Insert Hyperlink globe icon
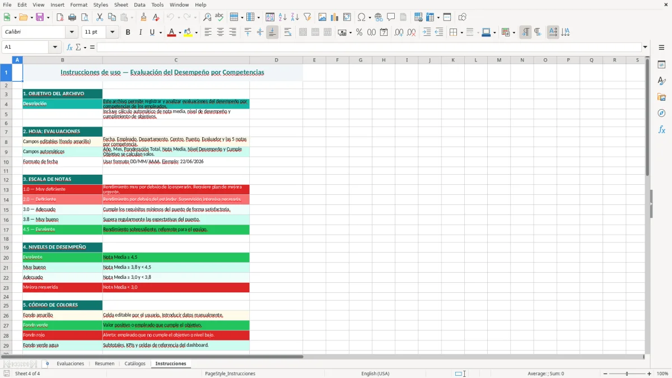This screenshot has width=672, height=378. (379, 17)
